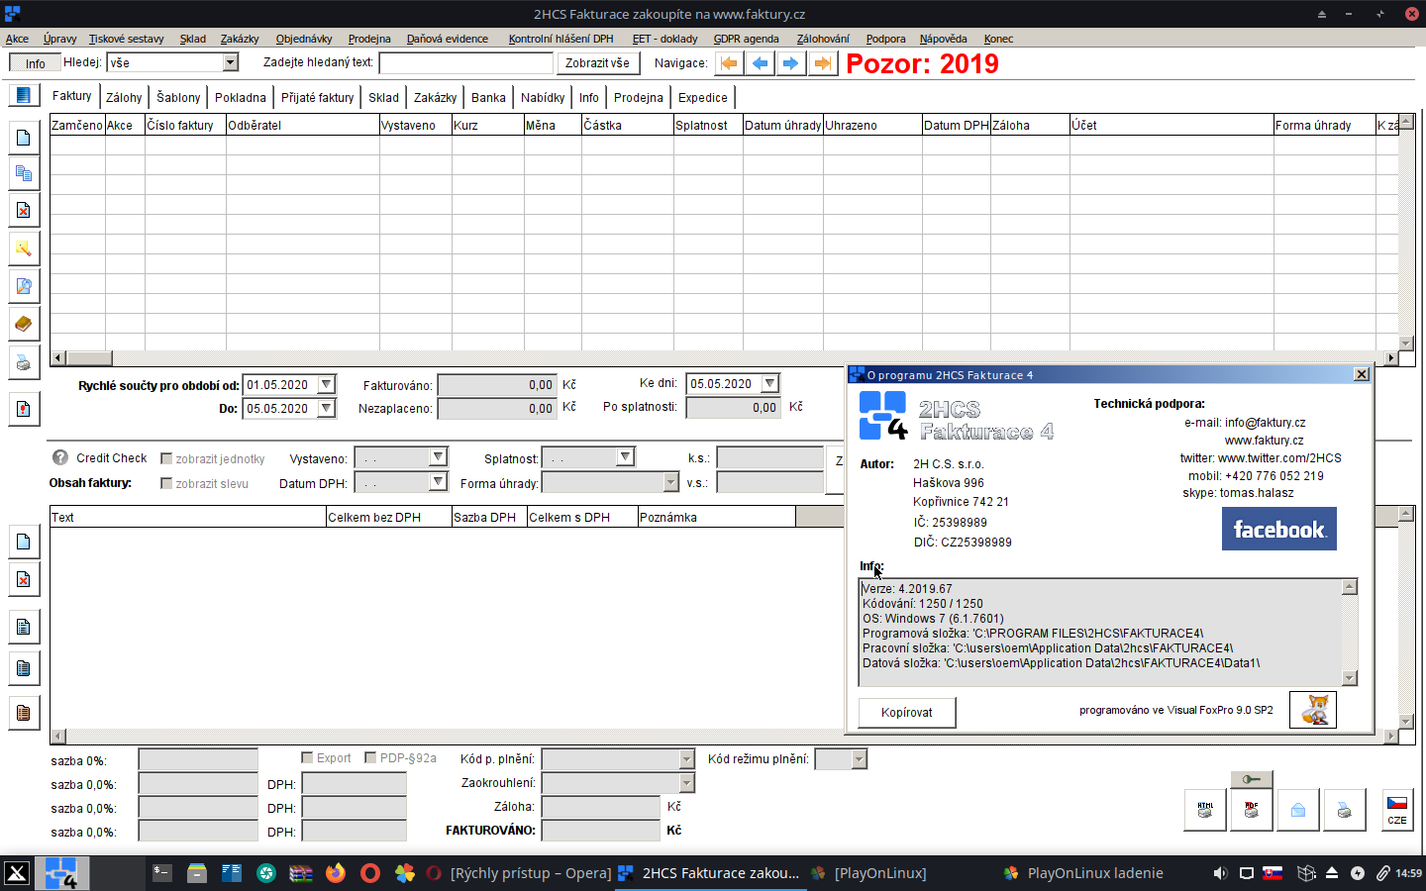Toggle the PDP-§92a checkbox

click(370, 757)
